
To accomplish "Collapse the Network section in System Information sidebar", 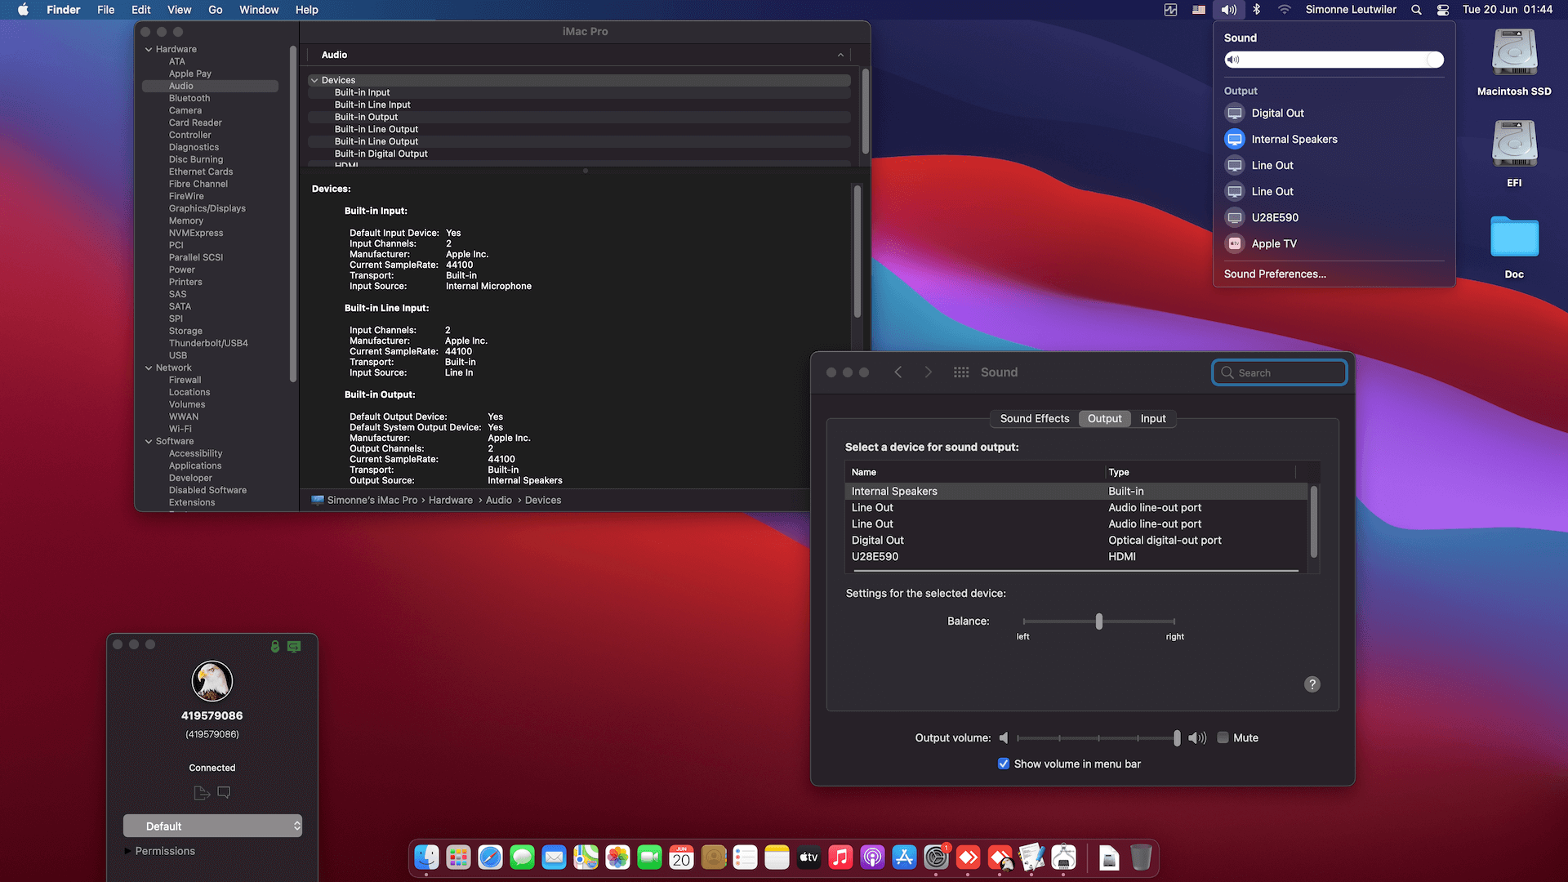I will click(149, 367).
